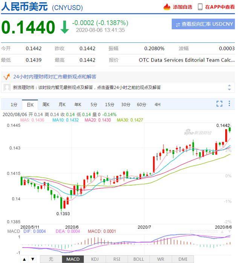Screen dimensions: 241x263
Task: Switch to the 15分 chart tab
Action: coord(110,105)
